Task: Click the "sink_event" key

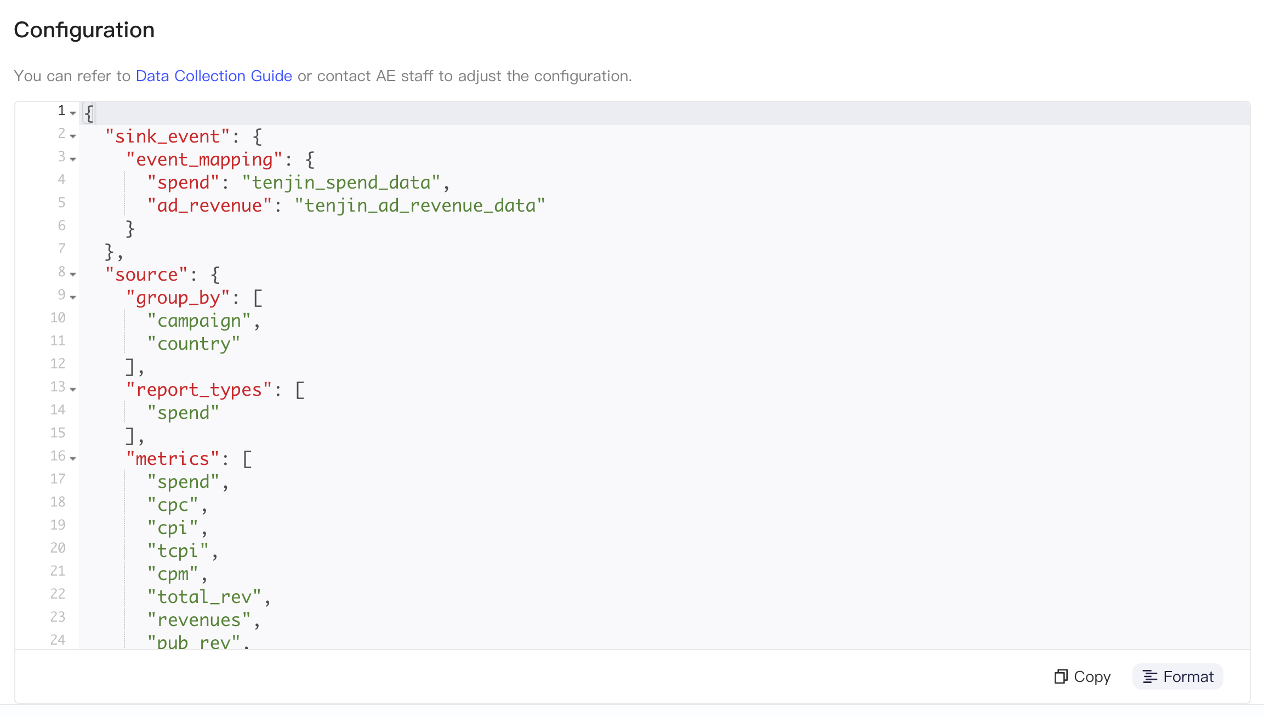Action: tap(168, 136)
